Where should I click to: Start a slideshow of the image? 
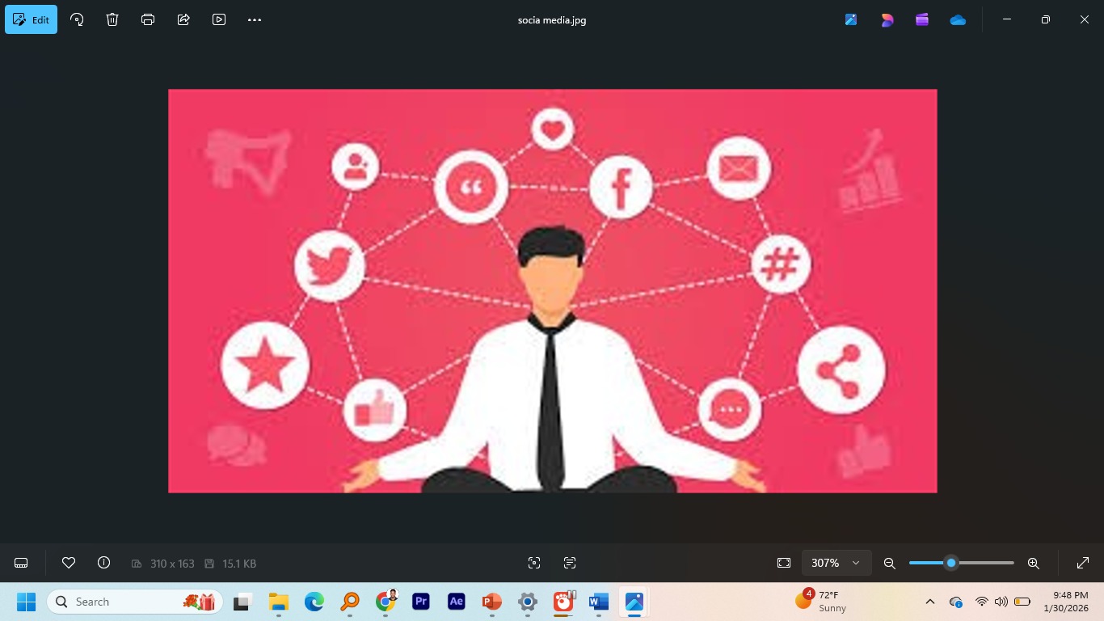click(219, 19)
